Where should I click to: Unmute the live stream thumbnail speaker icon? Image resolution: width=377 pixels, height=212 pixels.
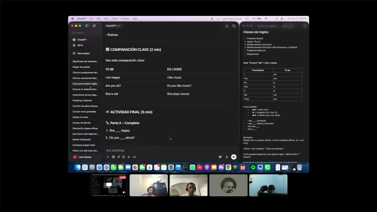point(124,192)
